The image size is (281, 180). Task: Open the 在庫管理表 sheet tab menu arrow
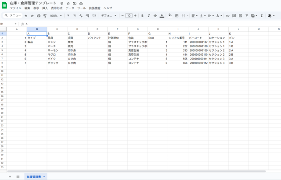click(x=44, y=176)
